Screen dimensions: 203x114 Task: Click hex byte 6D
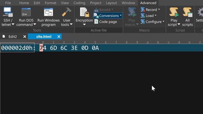(x=54, y=48)
